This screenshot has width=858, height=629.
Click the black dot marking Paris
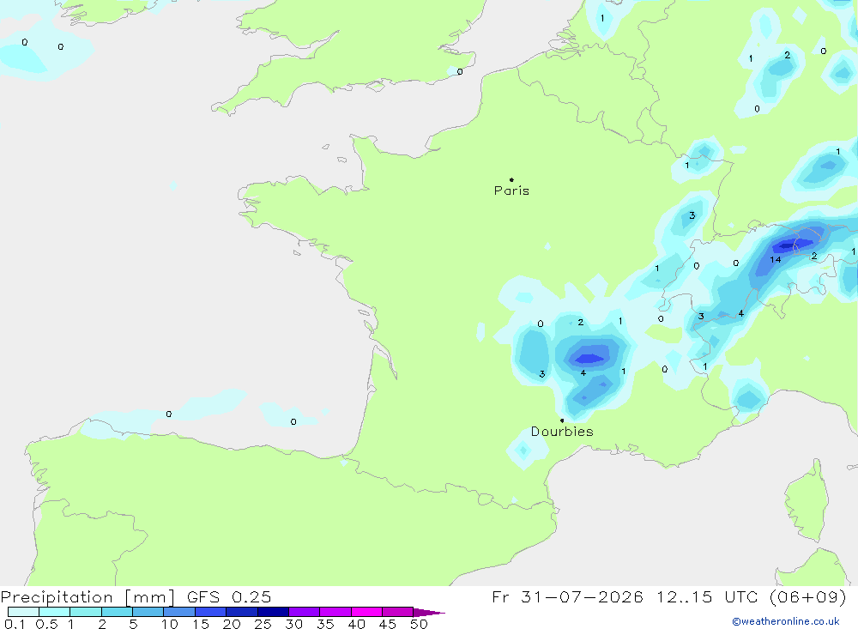click(511, 179)
